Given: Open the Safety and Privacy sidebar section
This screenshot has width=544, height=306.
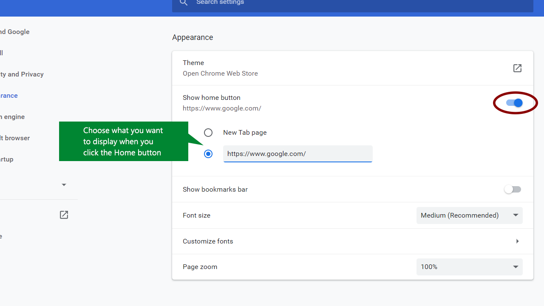Looking at the screenshot, I should 22,74.
